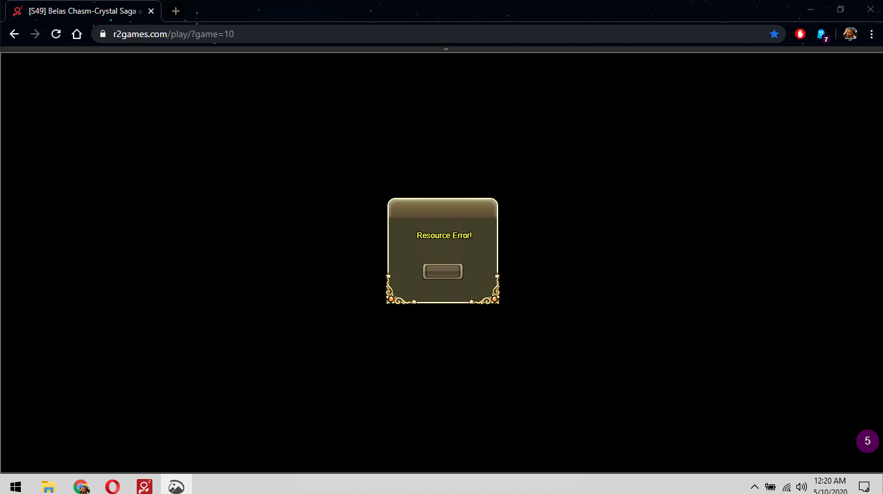Select the Belas Chasm-Crystal Saga tab
The height and width of the screenshot is (494, 883).
[x=81, y=11]
